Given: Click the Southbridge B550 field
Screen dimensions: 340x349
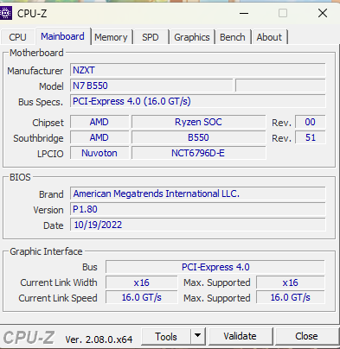Looking at the screenshot, I should [x=199, y=137].
